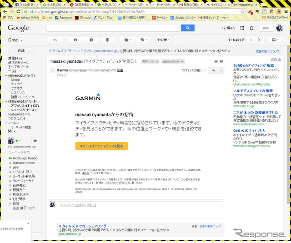Star the Garmin message

205,70
